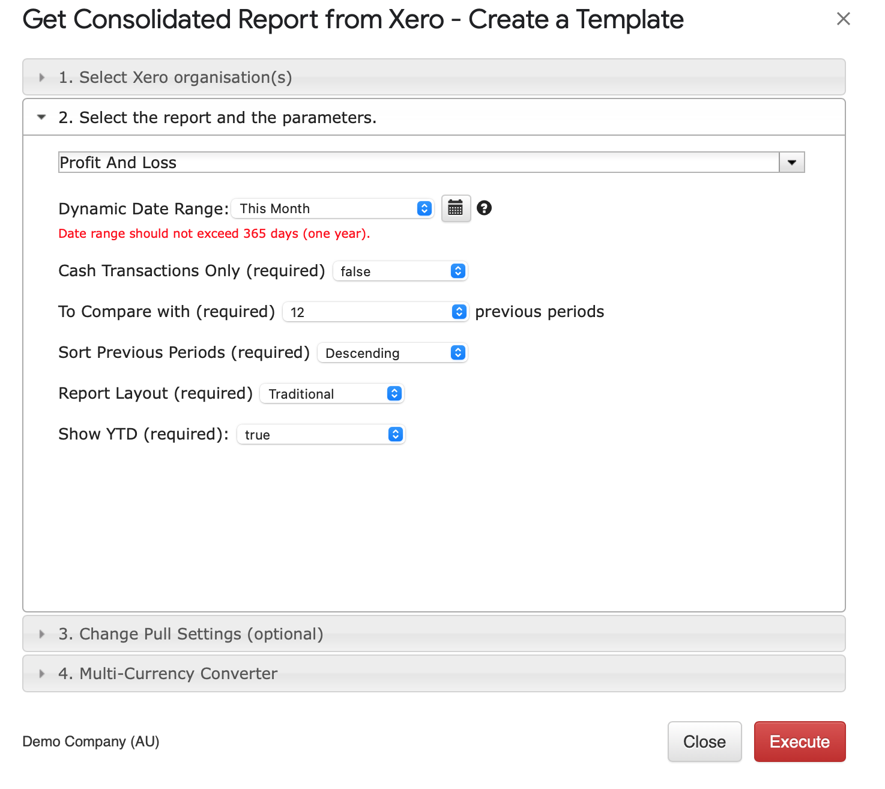Click the Close button
Image resolution: width=885 pixels, height=789 pixels.
tap(704, 742)
